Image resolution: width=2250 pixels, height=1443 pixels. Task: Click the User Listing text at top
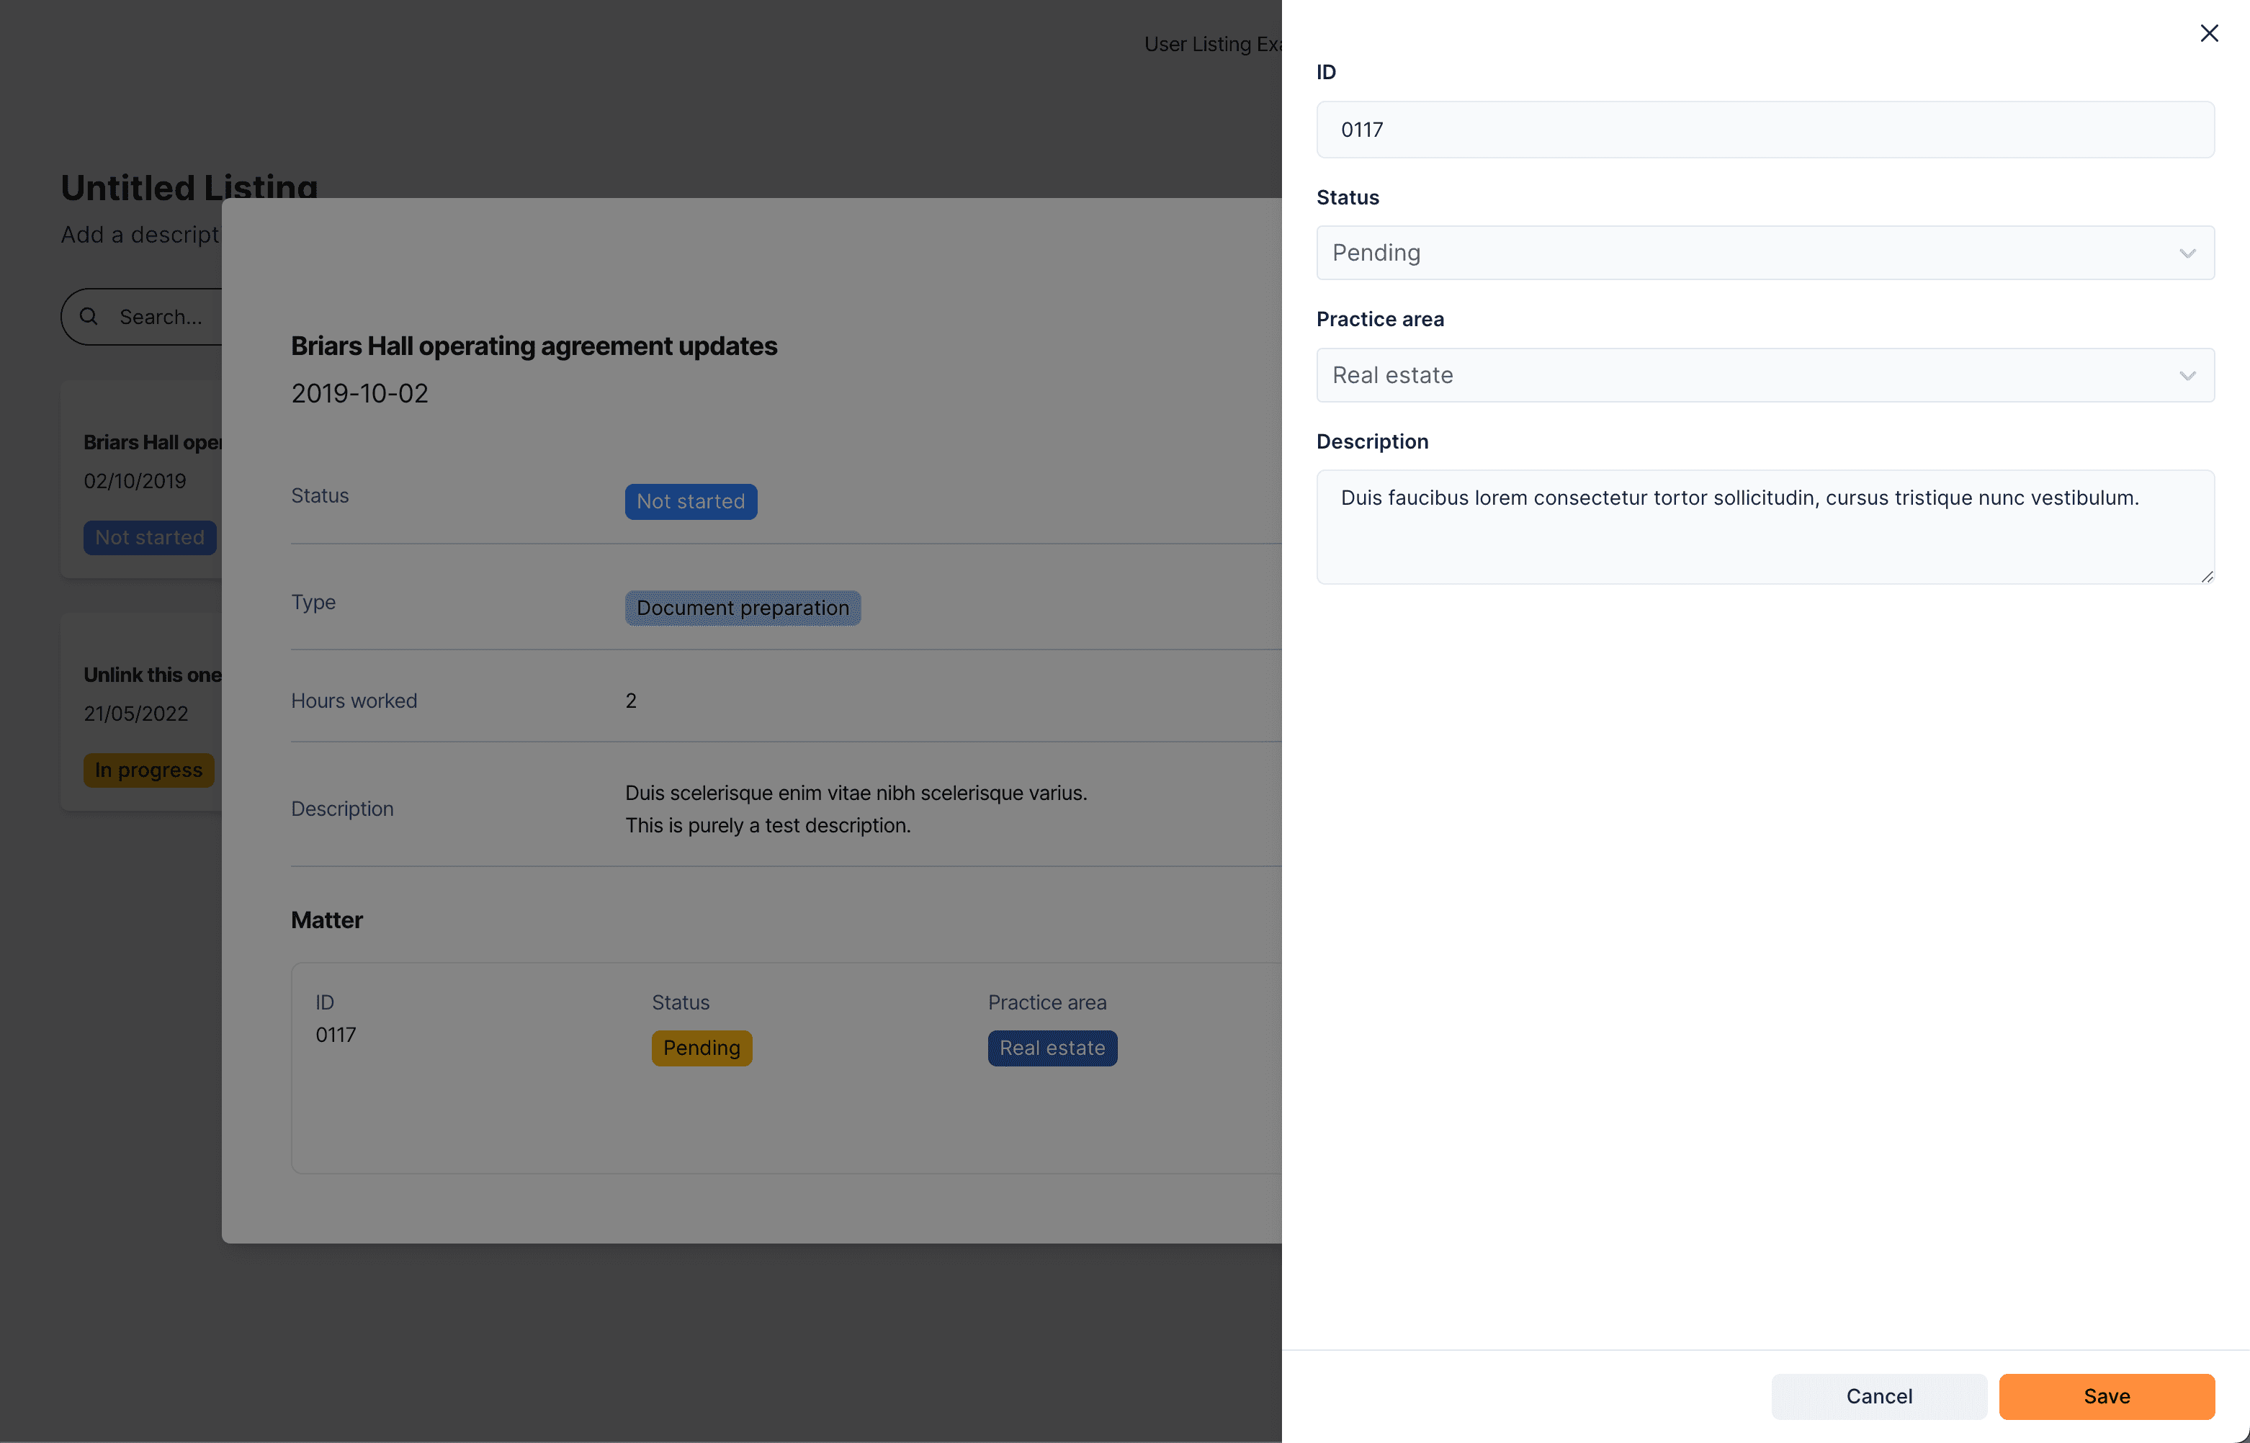pyautogui.click(x=1213, y=44)
